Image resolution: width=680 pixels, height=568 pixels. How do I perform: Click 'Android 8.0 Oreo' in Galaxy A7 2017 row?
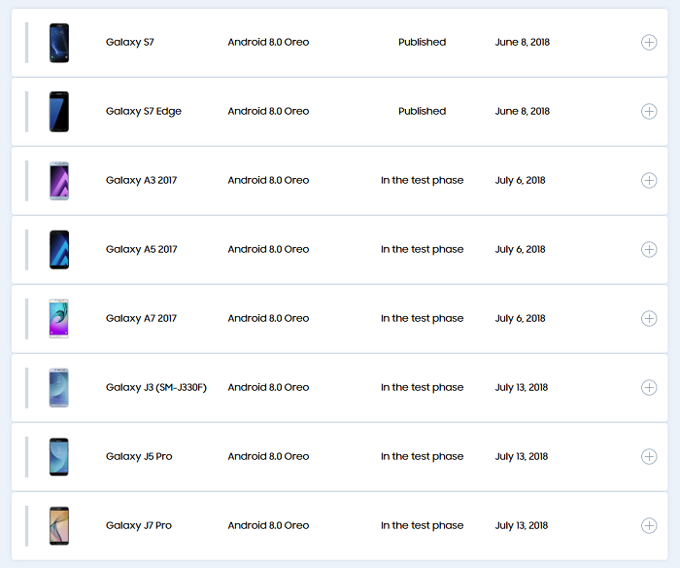(268, 318)
